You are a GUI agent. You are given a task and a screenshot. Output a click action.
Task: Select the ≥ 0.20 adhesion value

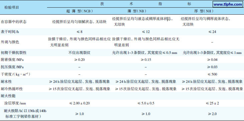(x=79, y=60)
